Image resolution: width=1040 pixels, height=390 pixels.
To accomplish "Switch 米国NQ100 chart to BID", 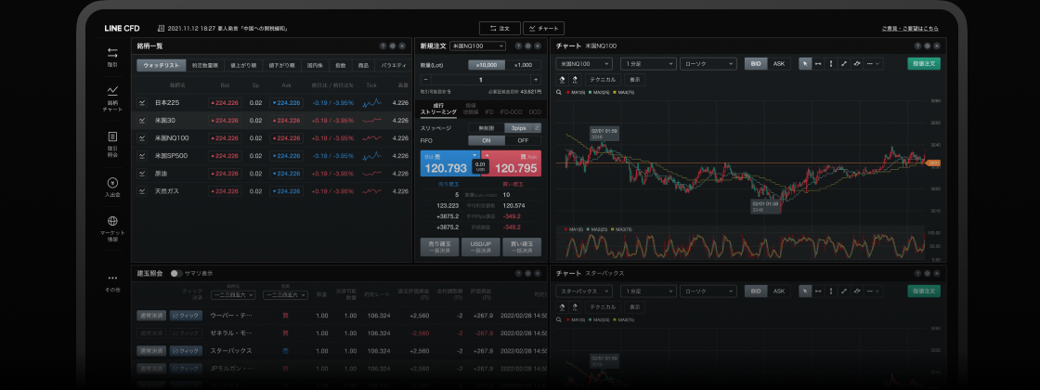I will pyautogui.click(x=757, y=64).
